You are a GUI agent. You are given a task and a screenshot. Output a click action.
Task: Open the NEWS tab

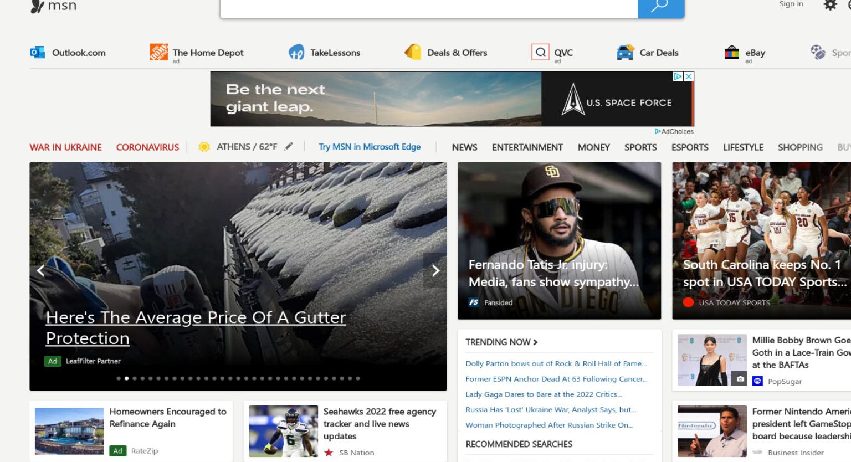pyautogui.click(x=464, y=147)
